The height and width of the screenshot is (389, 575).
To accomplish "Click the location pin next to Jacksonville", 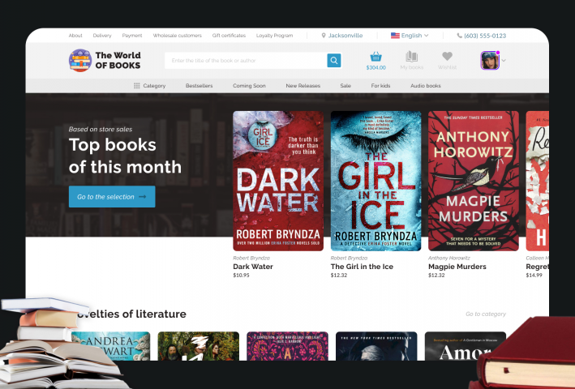I will coord(324,36).
